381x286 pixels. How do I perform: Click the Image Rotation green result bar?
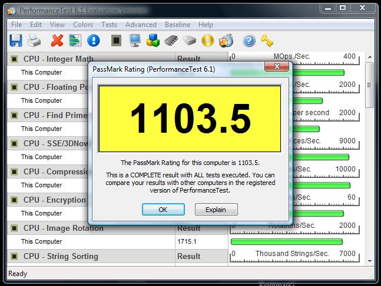click(x=287, y=241)
